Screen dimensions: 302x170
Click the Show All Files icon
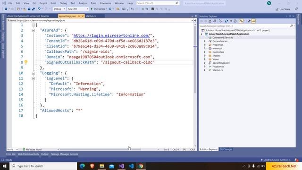point(235,21)
